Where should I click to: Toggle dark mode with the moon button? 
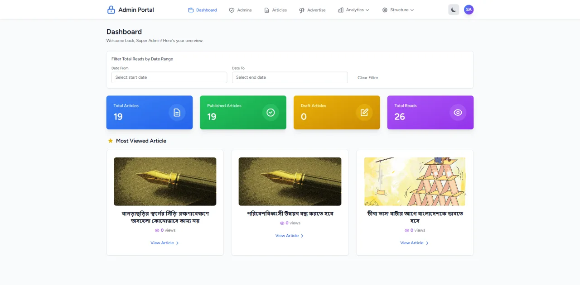click(454, 9)
